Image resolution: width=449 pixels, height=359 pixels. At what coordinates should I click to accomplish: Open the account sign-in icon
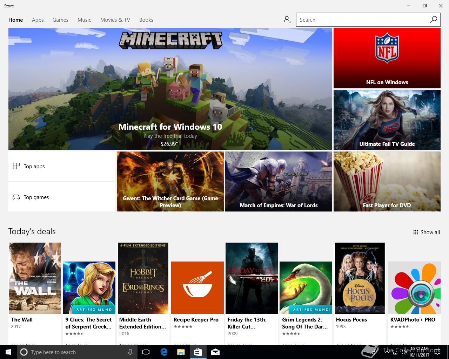point(288,20)
